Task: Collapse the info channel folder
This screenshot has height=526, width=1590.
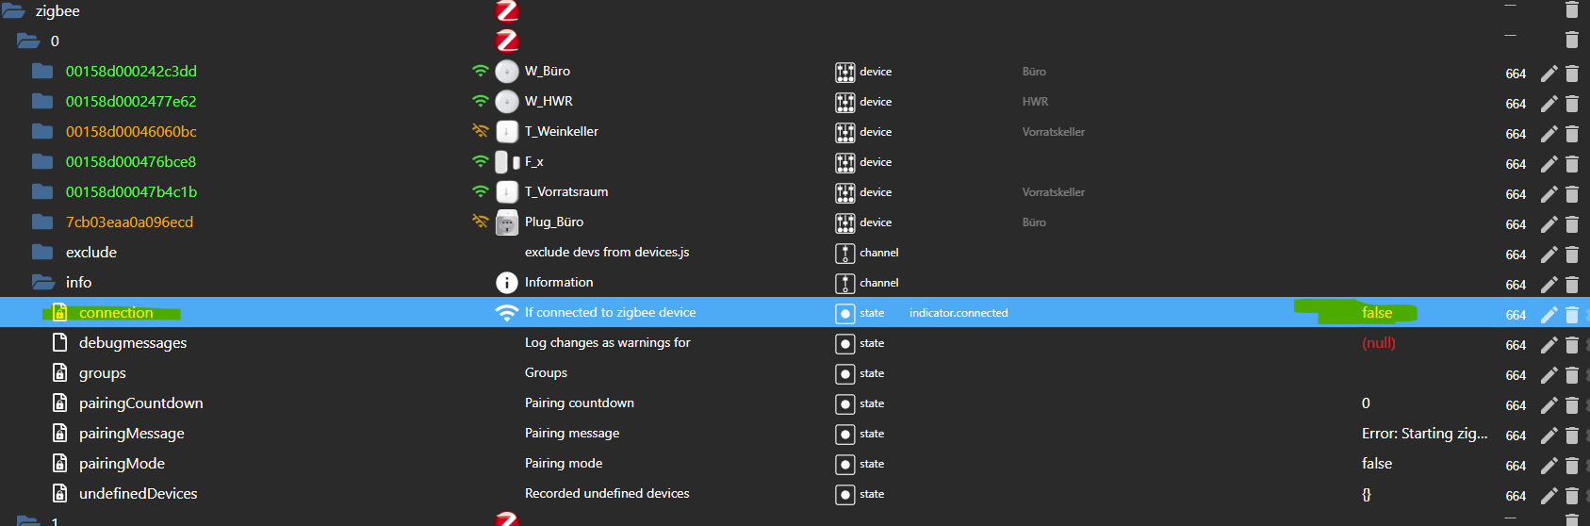Action: 42,283
